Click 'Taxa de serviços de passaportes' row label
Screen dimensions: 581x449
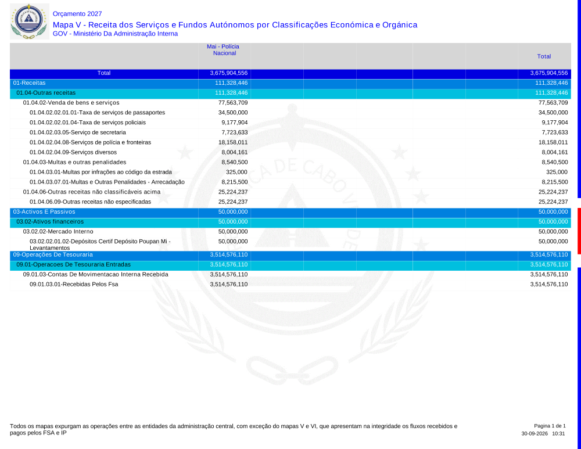point(98,113)
